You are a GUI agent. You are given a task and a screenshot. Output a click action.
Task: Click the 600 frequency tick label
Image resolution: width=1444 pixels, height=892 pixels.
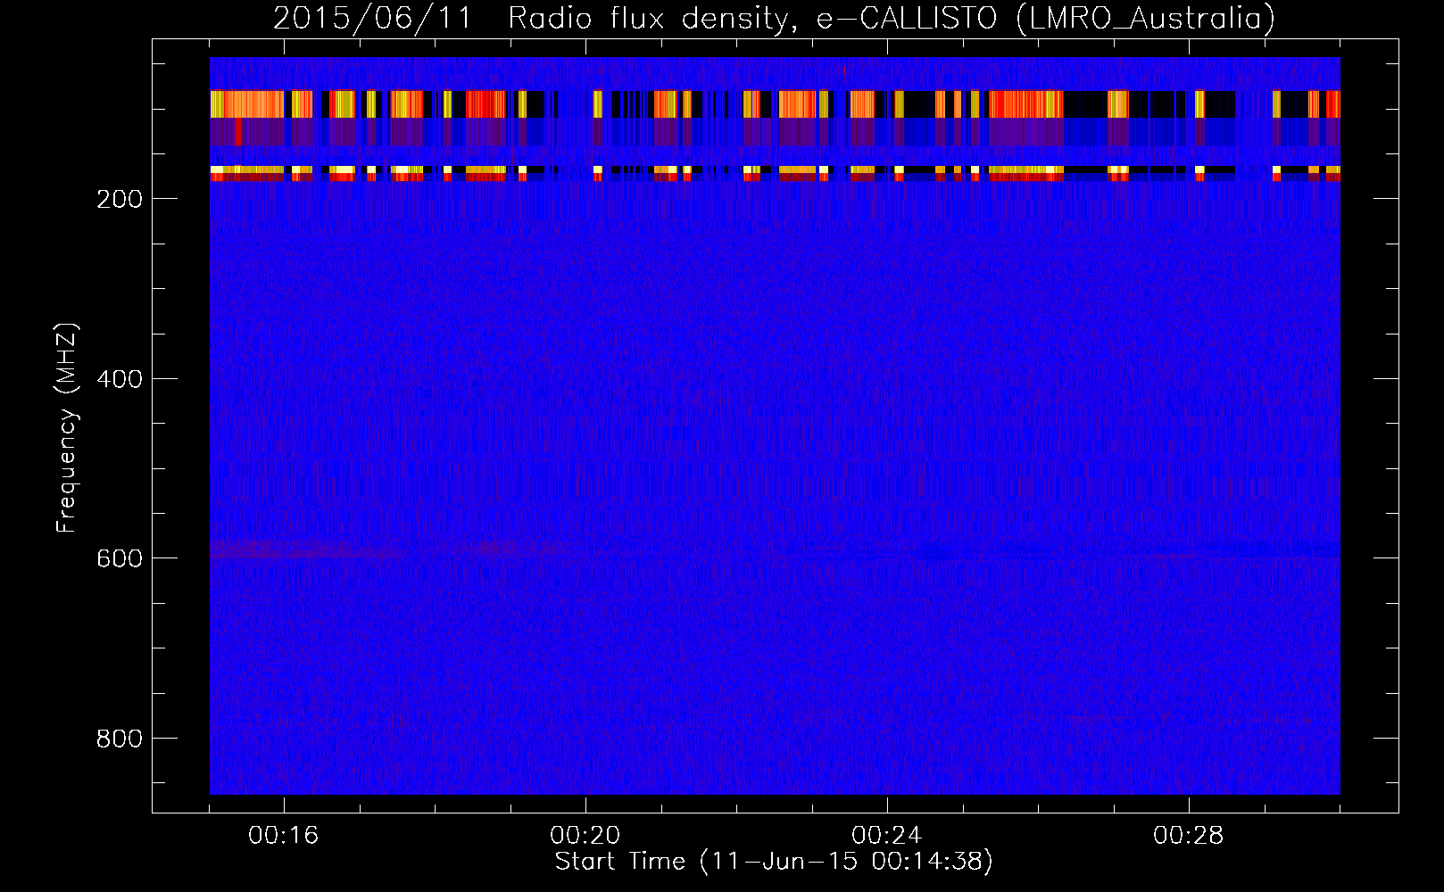coord(119,558)
